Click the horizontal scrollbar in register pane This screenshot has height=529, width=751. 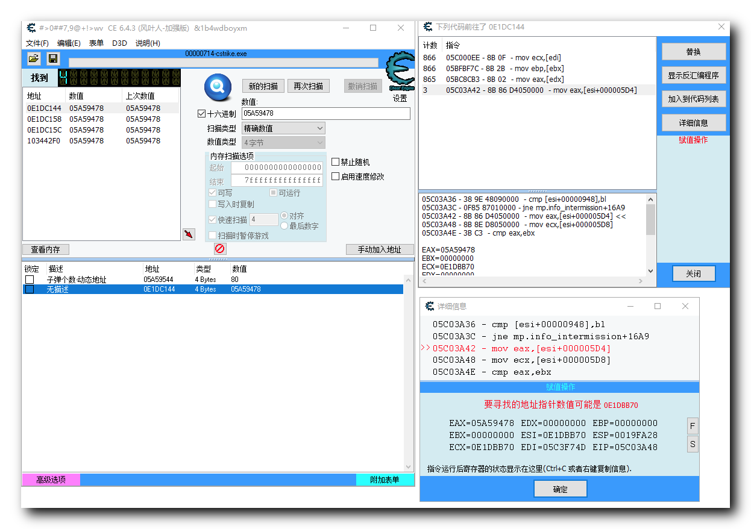pos(533,281)
